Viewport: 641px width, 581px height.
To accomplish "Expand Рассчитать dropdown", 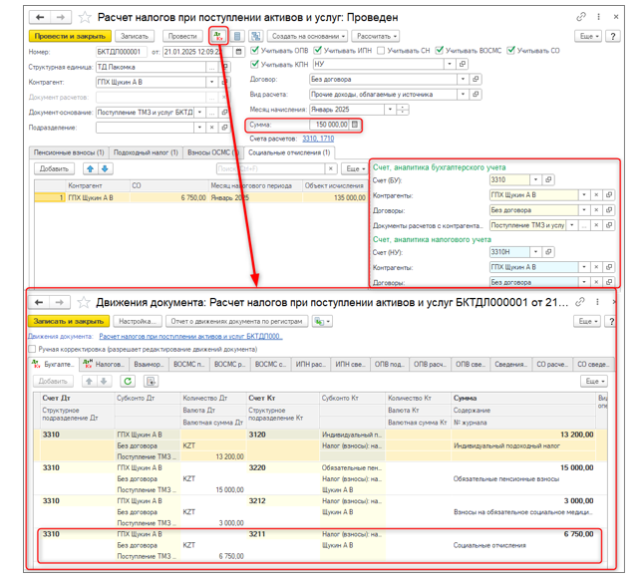I will 376,36.
